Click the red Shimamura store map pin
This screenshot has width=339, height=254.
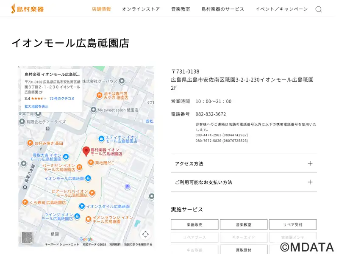click(86, 152)
